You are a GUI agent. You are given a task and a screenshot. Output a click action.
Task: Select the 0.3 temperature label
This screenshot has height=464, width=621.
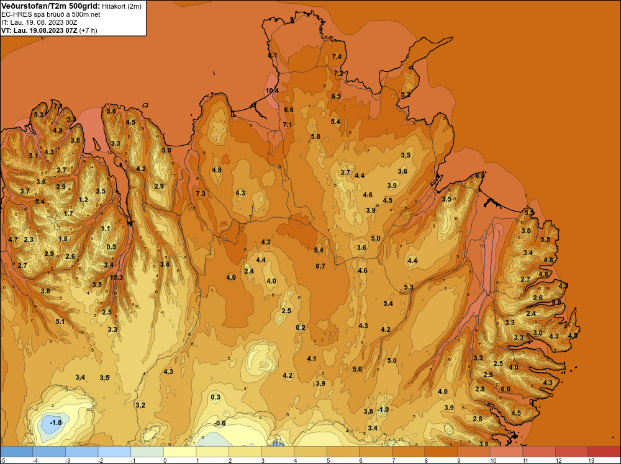pos(215,397)
